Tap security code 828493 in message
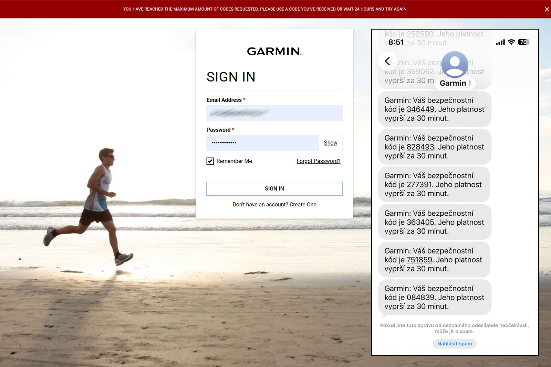The height and width of the screenshot is (367, 551). click(420, 147)
